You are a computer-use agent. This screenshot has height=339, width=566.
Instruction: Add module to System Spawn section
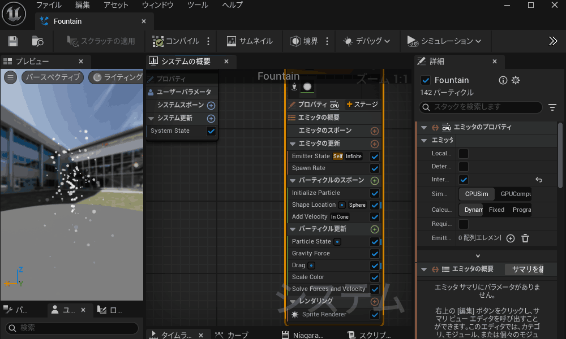(211, 106)
